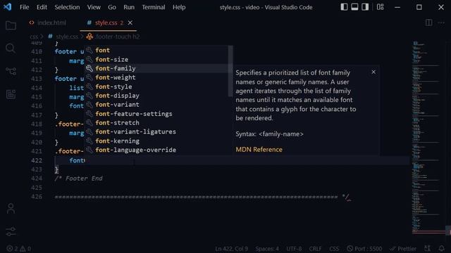Toggle the primary side bar layout icon
The image size is (451, 253).
344,7
